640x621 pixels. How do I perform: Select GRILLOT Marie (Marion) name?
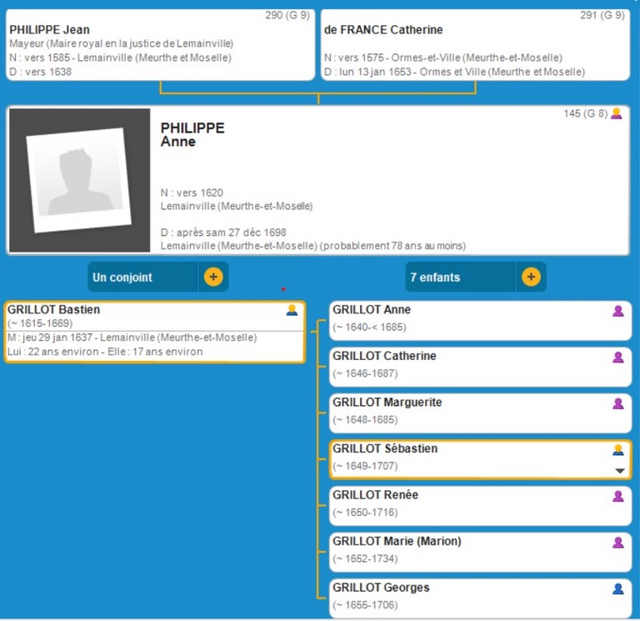pyautogui.click(x=397, y=542)
